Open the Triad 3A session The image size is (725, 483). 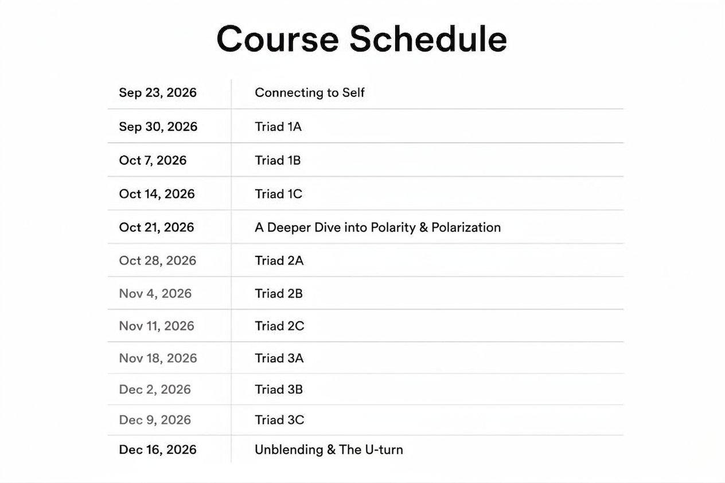pos(279,359)
